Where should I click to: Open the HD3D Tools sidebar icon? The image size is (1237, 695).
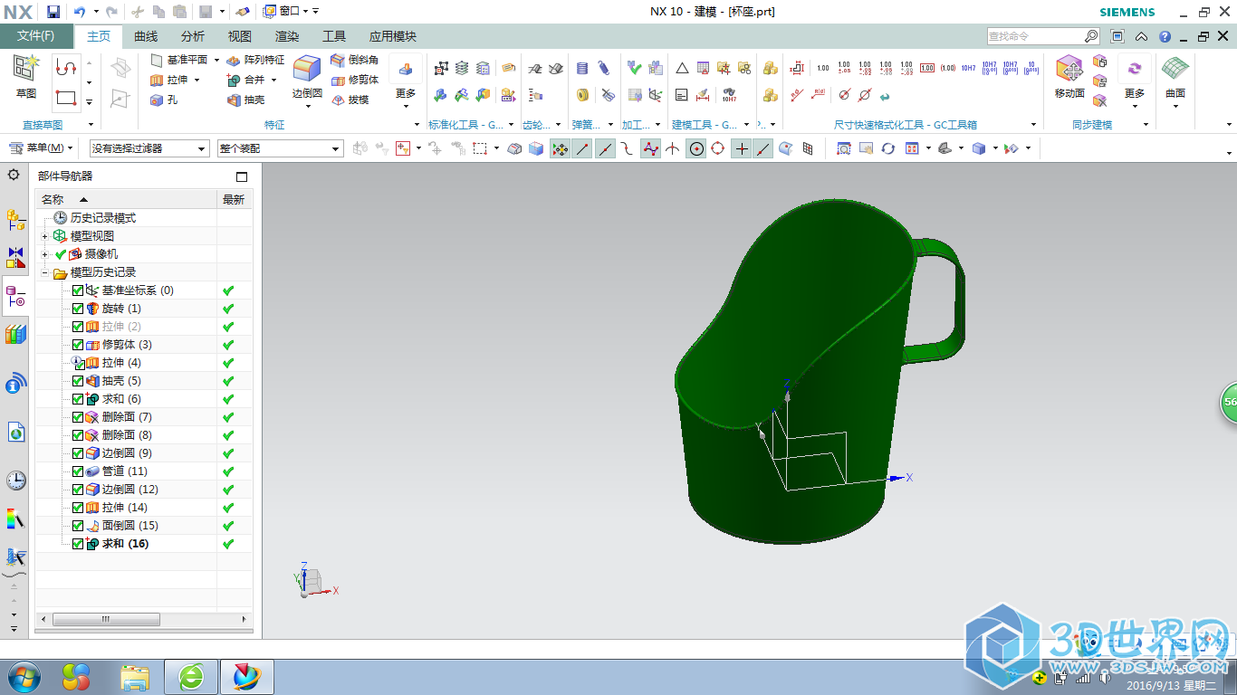point(15,386)
